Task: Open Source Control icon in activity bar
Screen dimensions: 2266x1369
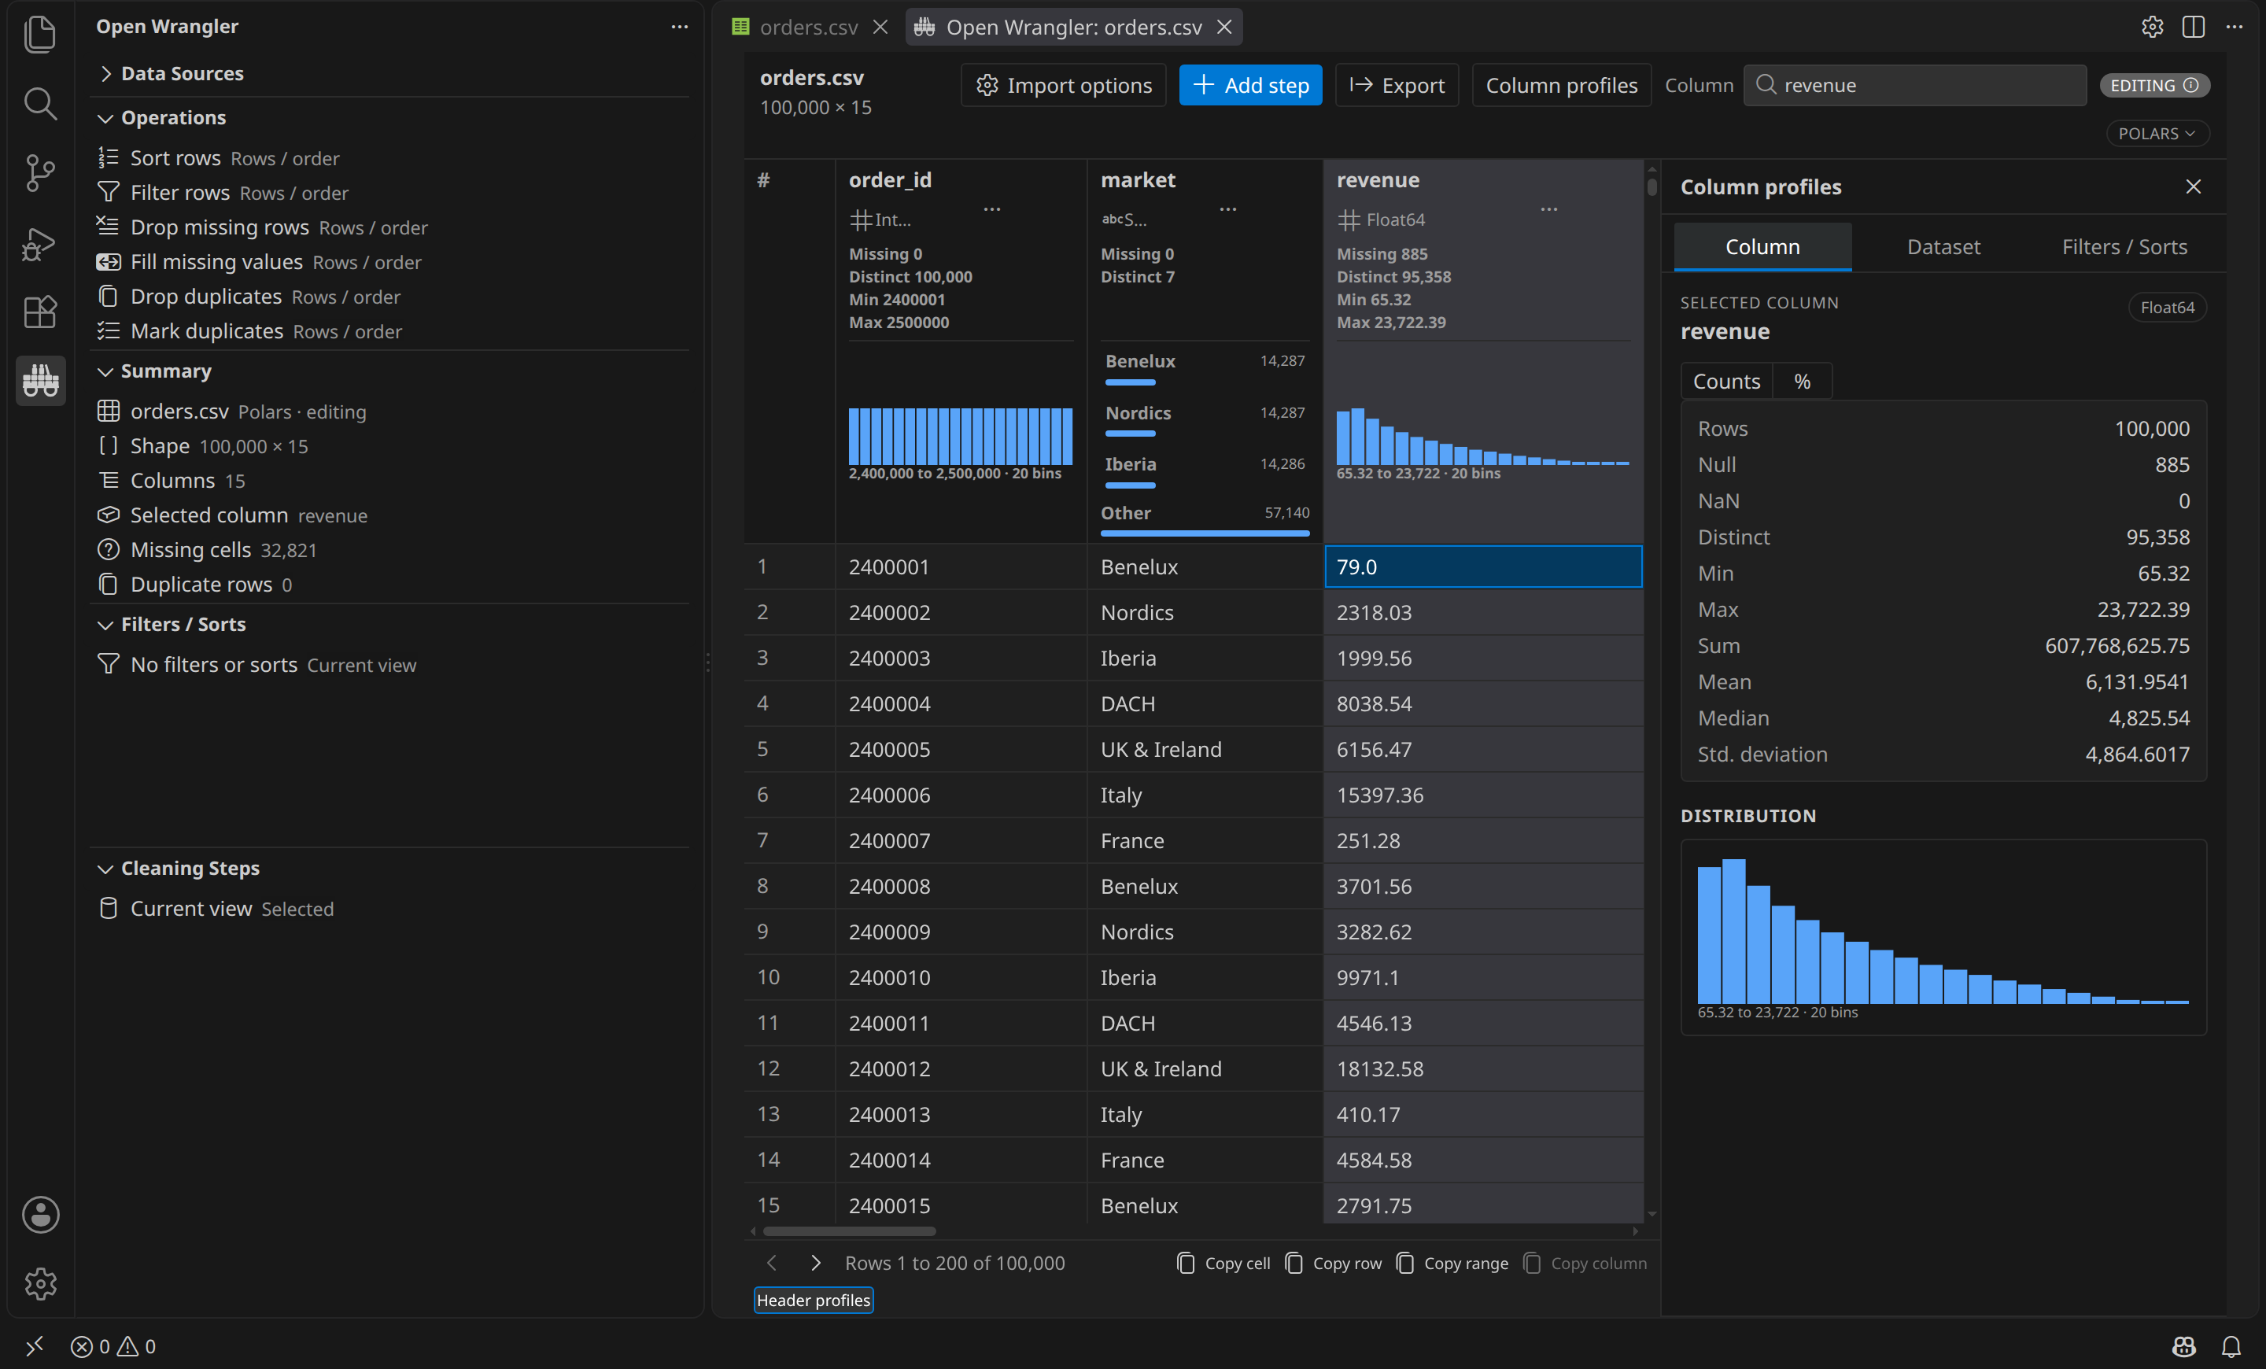Action: point(39,172)
